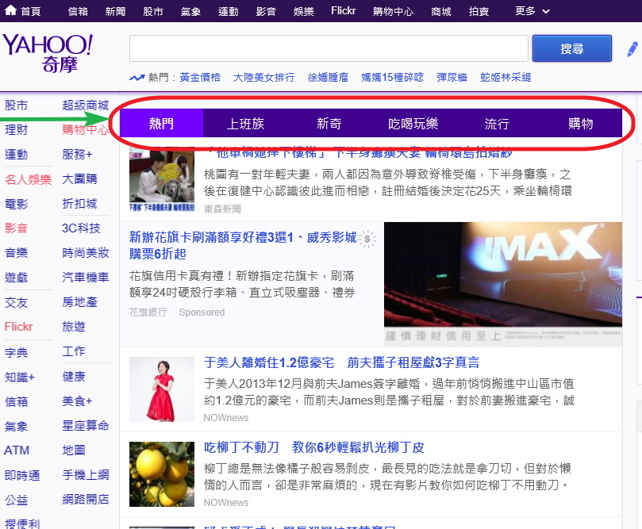The height and width of the screenshot is (529, 642).
Task: Open 交友 in left sidebar
Action: [16, 303]
